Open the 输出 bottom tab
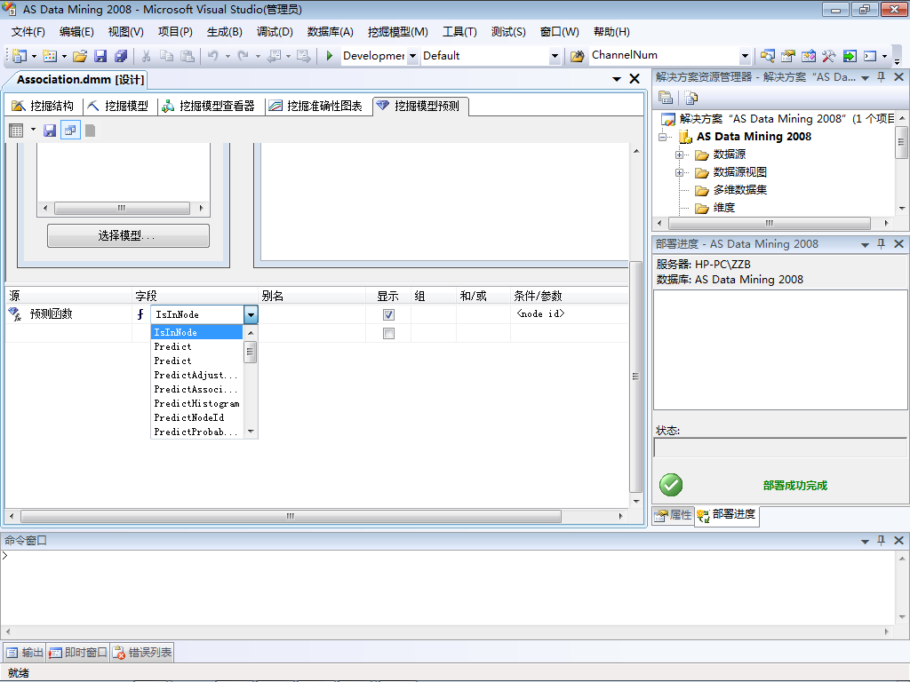Image resolution: width=910 pixels, height=682 pixels. (24, 653)
